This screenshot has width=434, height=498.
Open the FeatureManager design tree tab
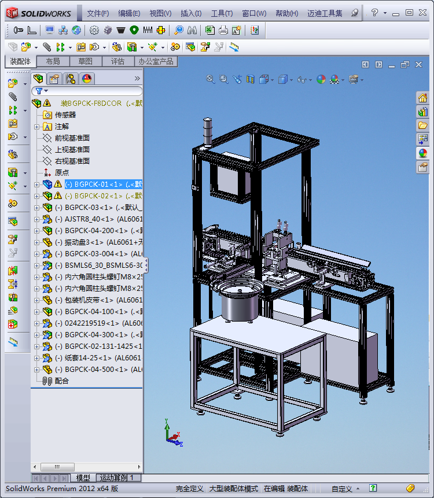coord(38,78)
